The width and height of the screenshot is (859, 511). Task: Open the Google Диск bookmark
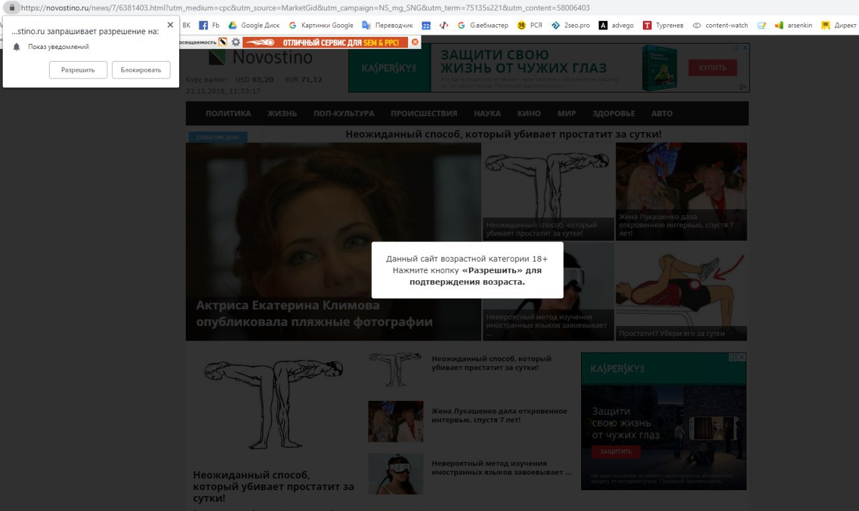255,25
